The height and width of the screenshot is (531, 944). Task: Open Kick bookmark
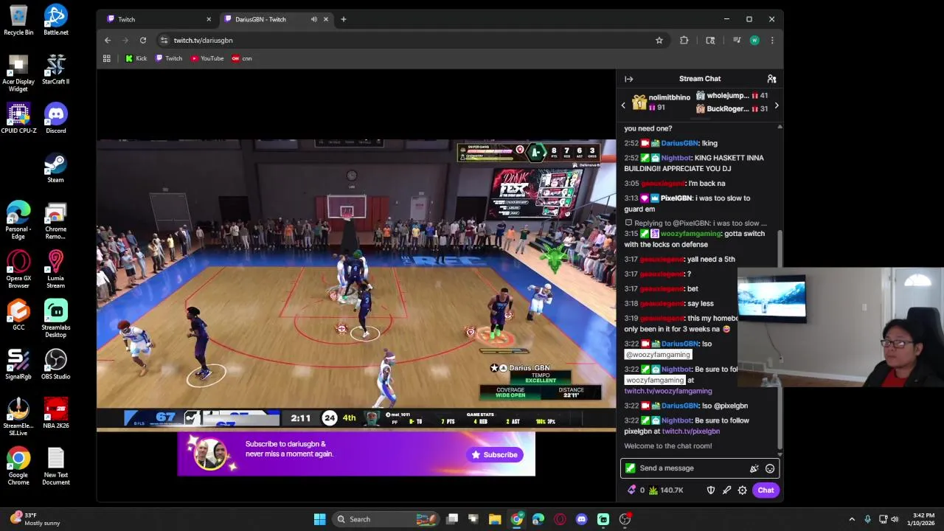pos(136,58)
